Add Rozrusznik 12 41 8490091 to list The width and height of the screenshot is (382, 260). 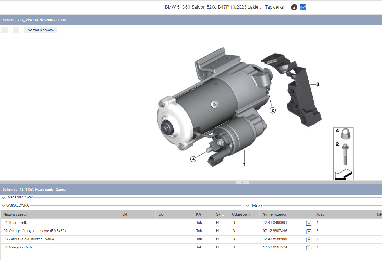[x=309, y=223]
